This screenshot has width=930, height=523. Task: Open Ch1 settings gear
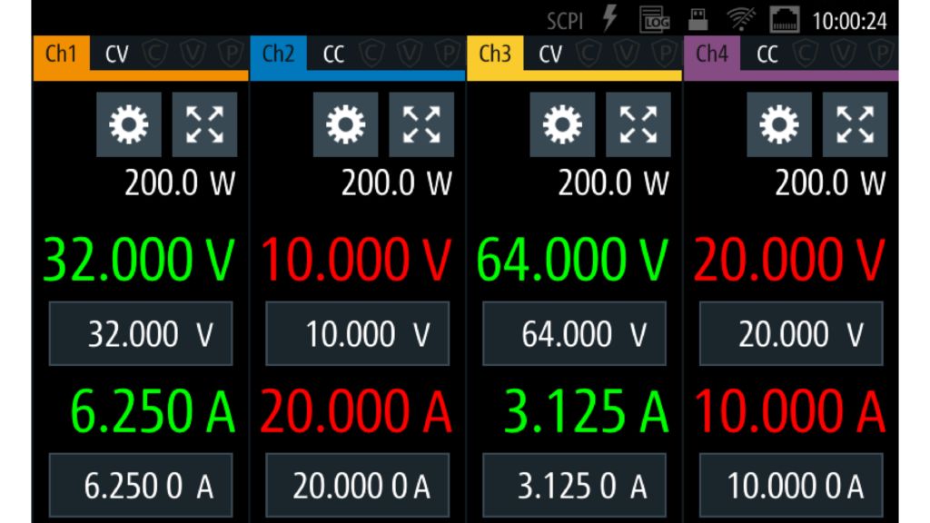129,124
